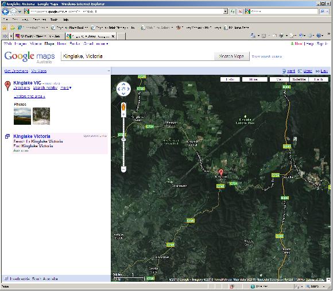Click the Images link in Google's top bar
Screen dimensions: 333x291
(21, 44)
